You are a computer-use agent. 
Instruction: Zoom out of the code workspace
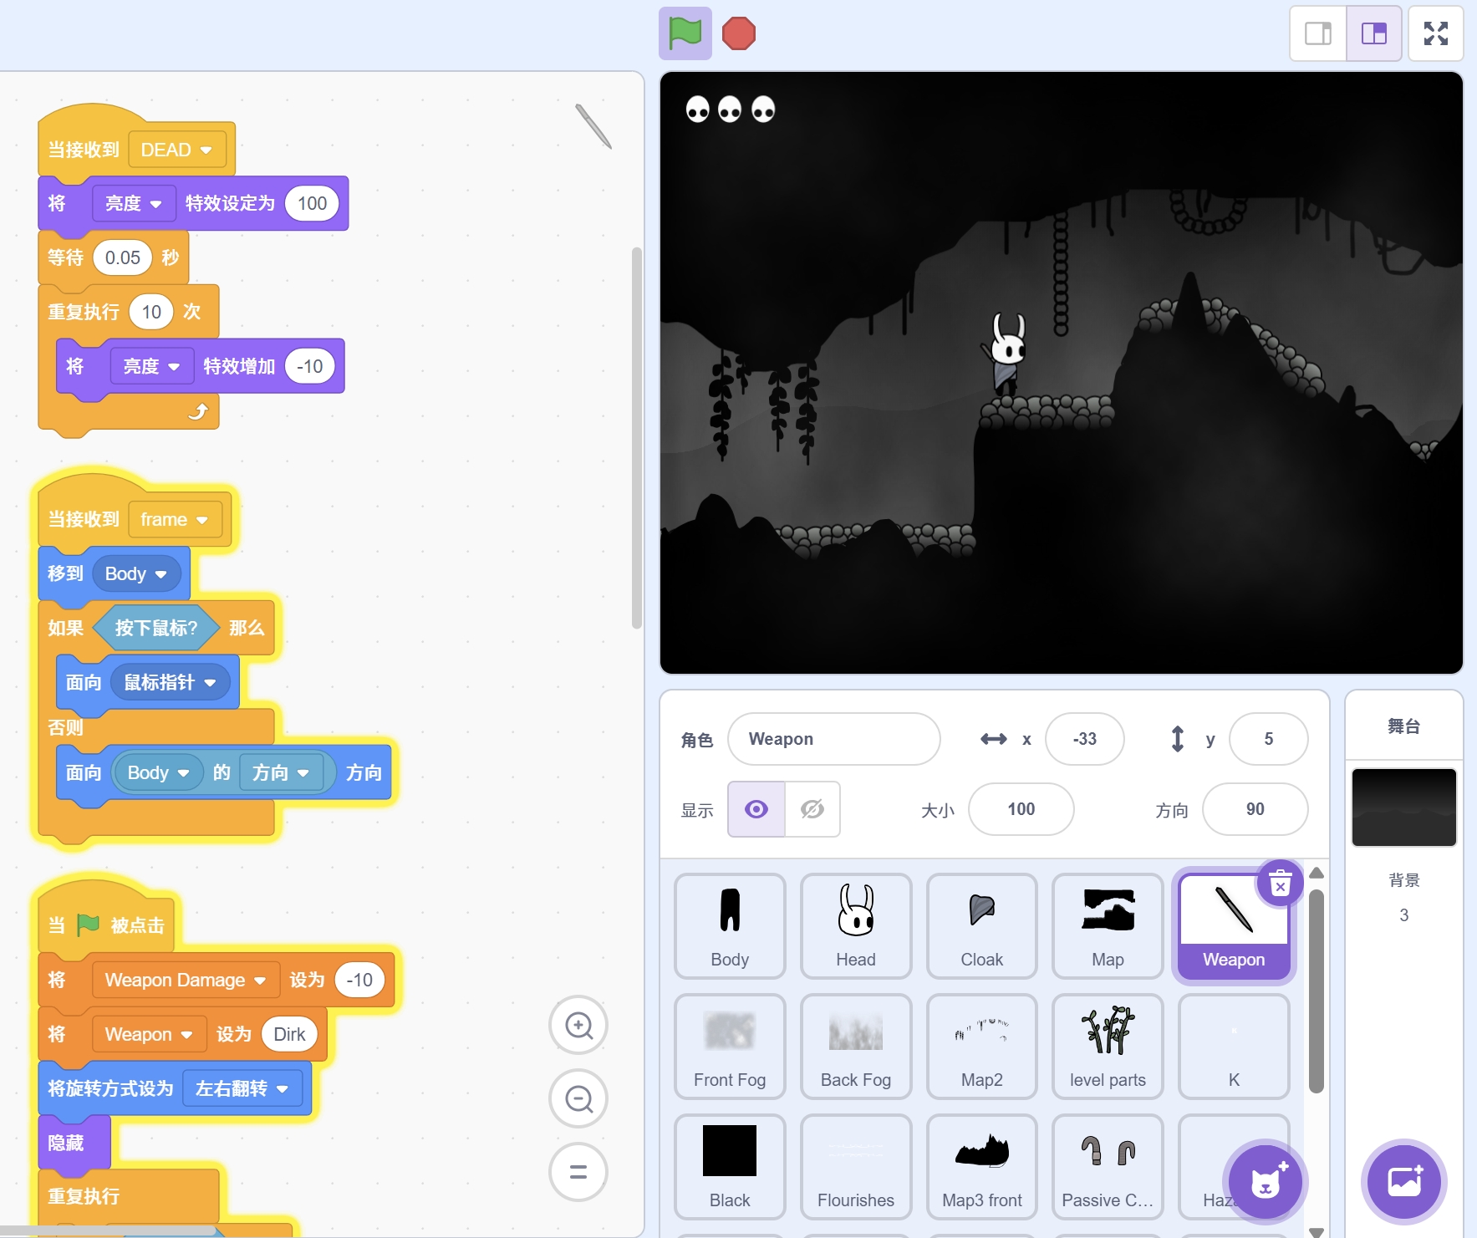coord(578,1098)
